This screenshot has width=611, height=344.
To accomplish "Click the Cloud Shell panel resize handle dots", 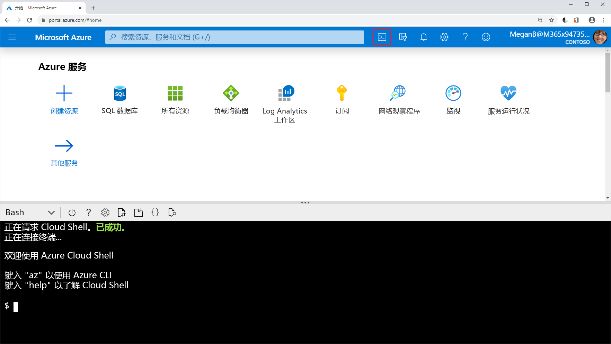I will pyautogui.click(x=305, y=202).
